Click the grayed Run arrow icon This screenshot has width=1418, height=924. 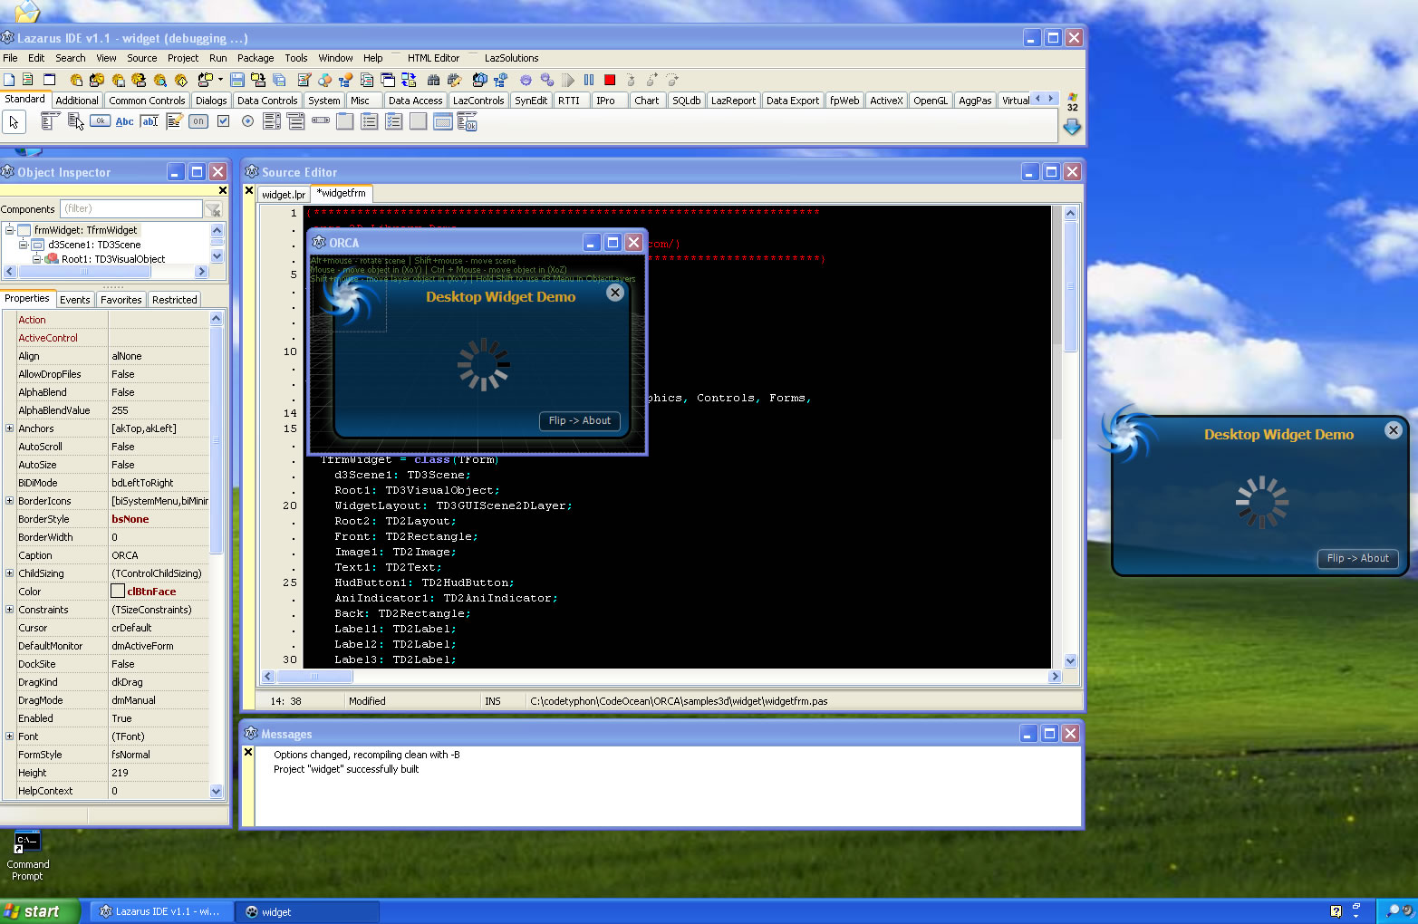click(568, 80)
